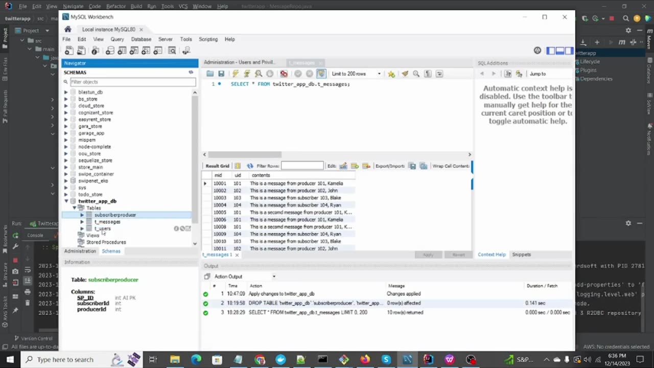This screenshot has width=654, height=368.
Task: Switch to Administration - Users and Privileges tab
Action: coord(239,62)
